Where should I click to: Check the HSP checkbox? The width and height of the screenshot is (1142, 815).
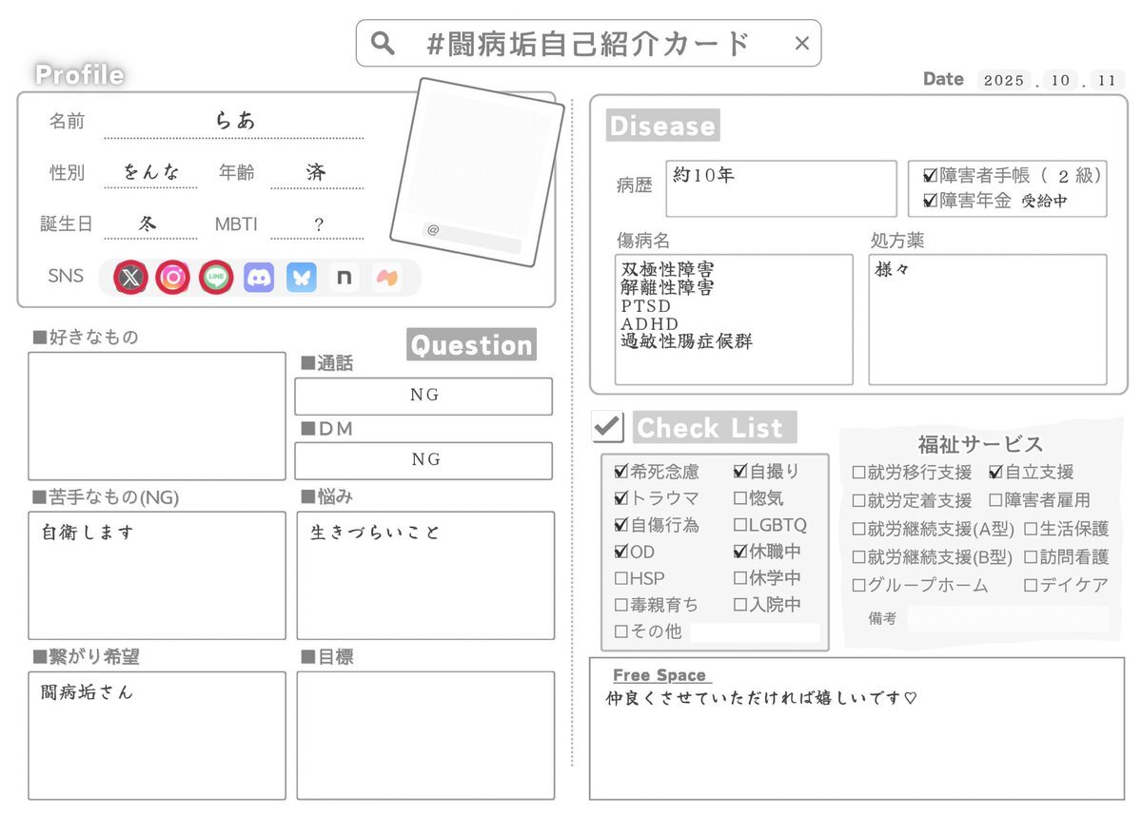(x=621, y=578)
